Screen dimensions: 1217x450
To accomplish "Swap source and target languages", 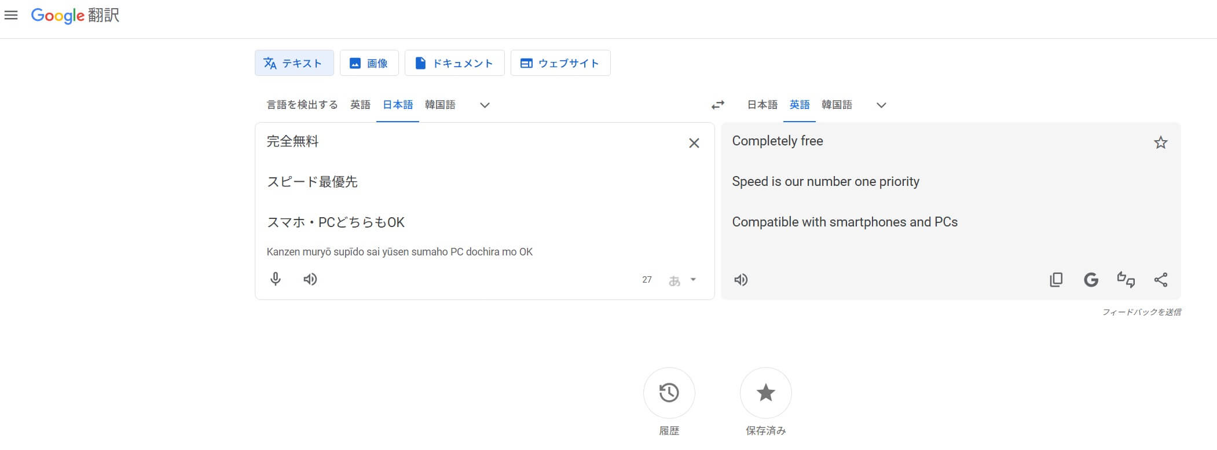I will (718, 105).
